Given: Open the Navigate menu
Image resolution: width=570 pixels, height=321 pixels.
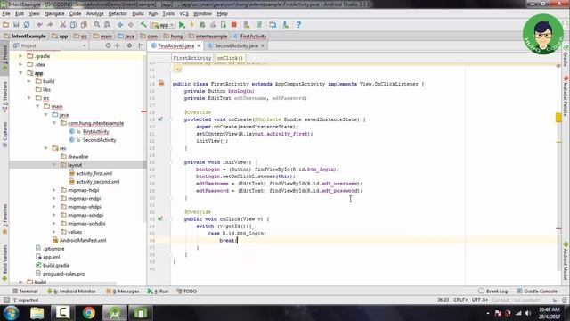Looking at the screenshot, I should (54, 14).
